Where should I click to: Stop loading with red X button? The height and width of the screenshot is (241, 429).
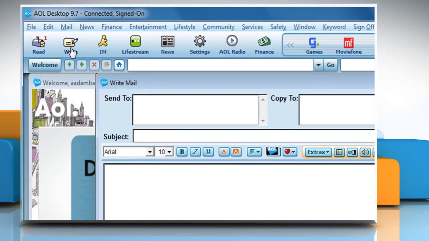[94, 65]
